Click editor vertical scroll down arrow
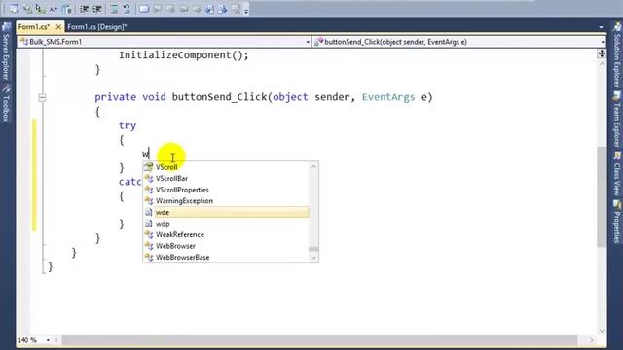The image size is (623, 350). 602,331
